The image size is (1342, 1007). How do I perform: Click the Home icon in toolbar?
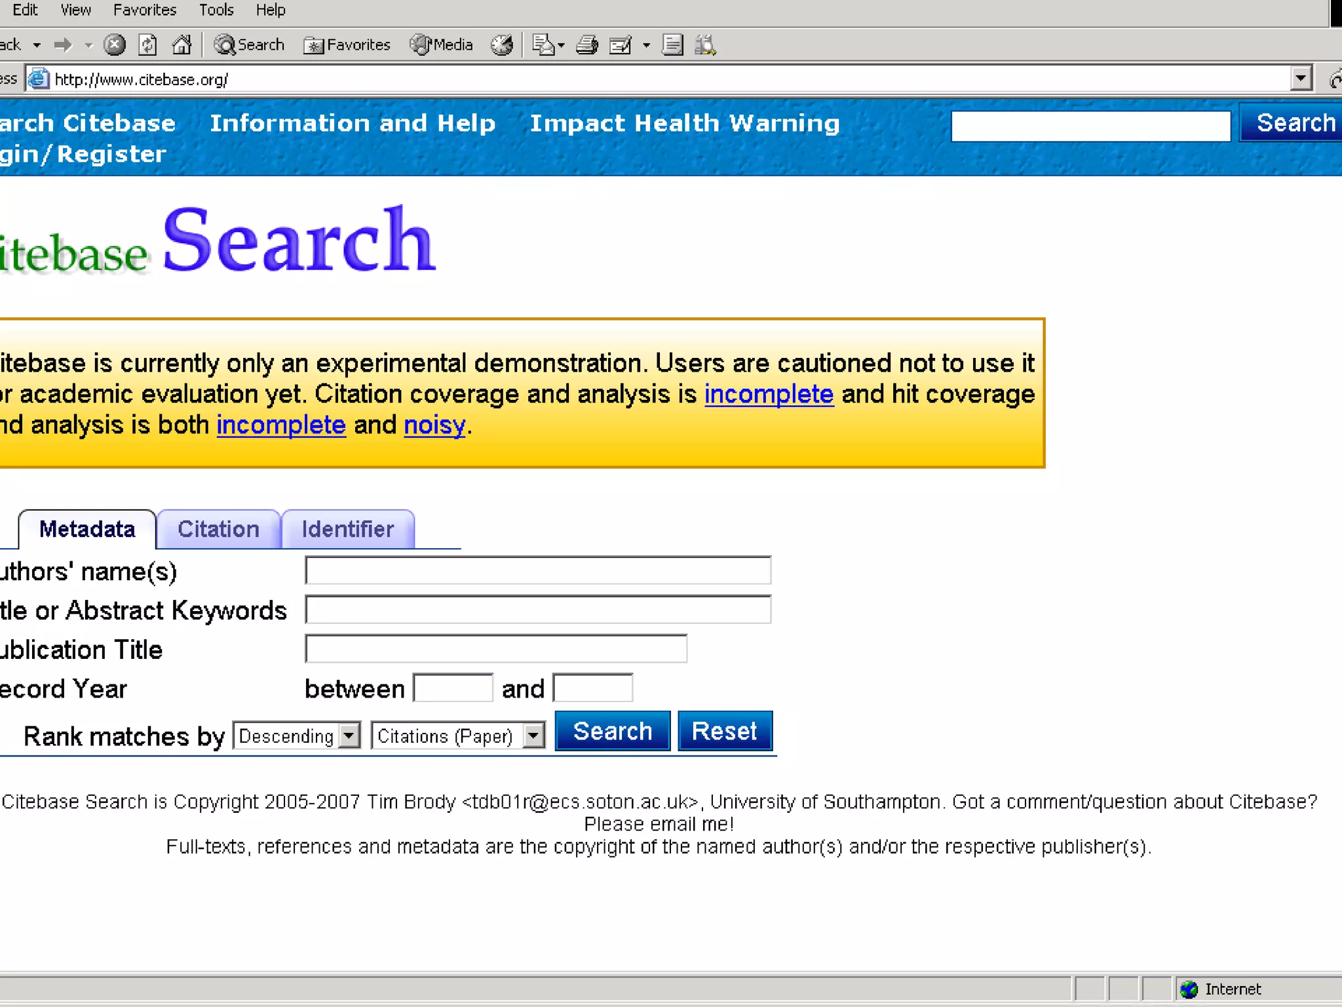click(x=182, y=45)
